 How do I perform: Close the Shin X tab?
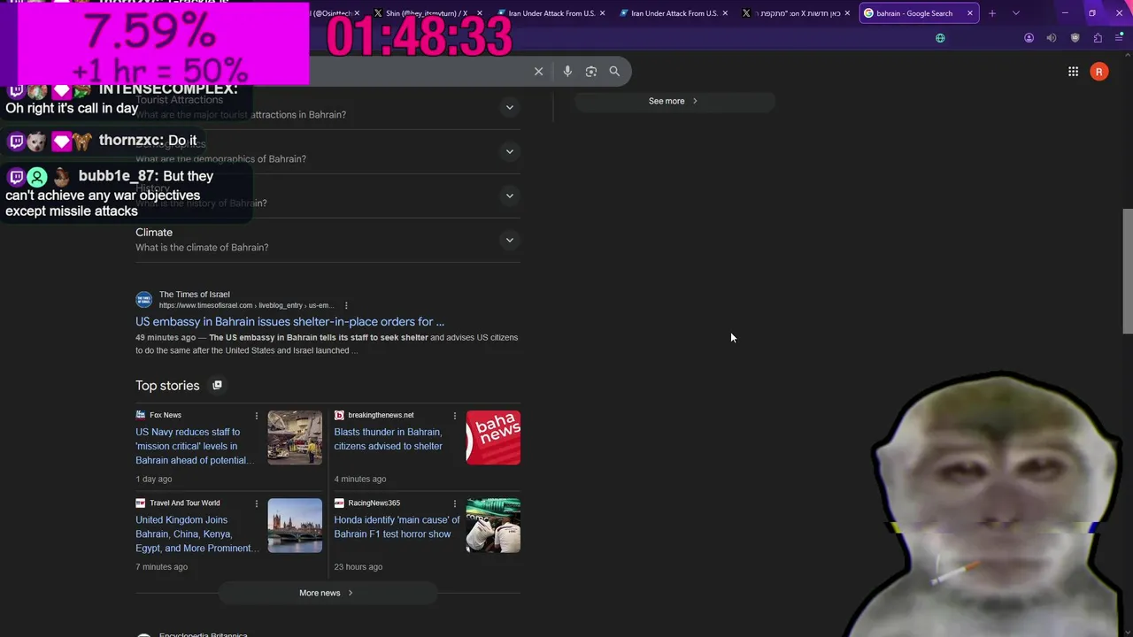pyautogui.click(x=480, y=13)
